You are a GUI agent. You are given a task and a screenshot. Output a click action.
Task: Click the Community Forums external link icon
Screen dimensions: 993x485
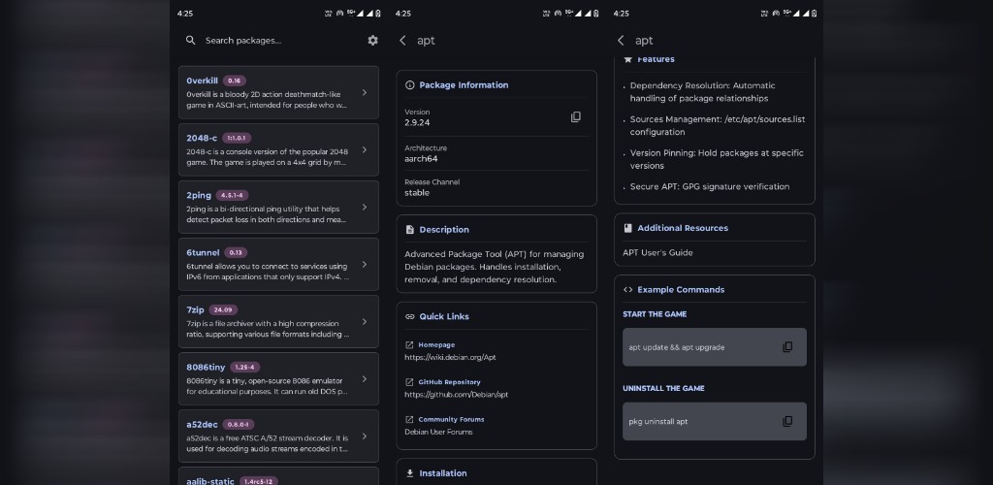click(409, 420)
